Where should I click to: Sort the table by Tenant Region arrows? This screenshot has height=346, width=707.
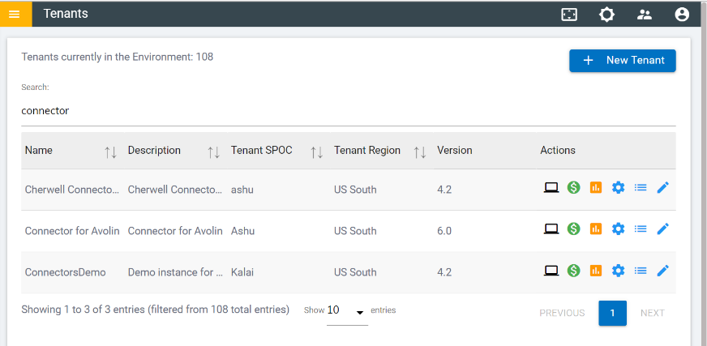420,152
